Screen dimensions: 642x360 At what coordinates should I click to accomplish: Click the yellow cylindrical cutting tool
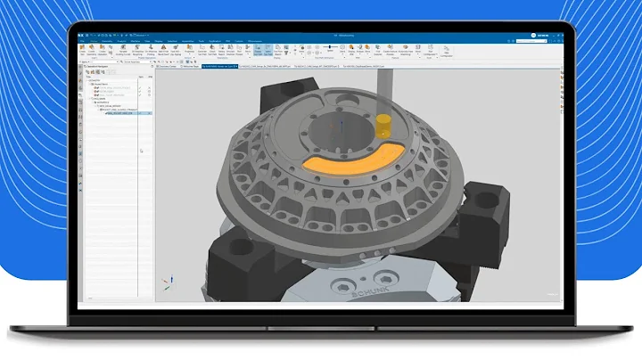coord(383,127)
